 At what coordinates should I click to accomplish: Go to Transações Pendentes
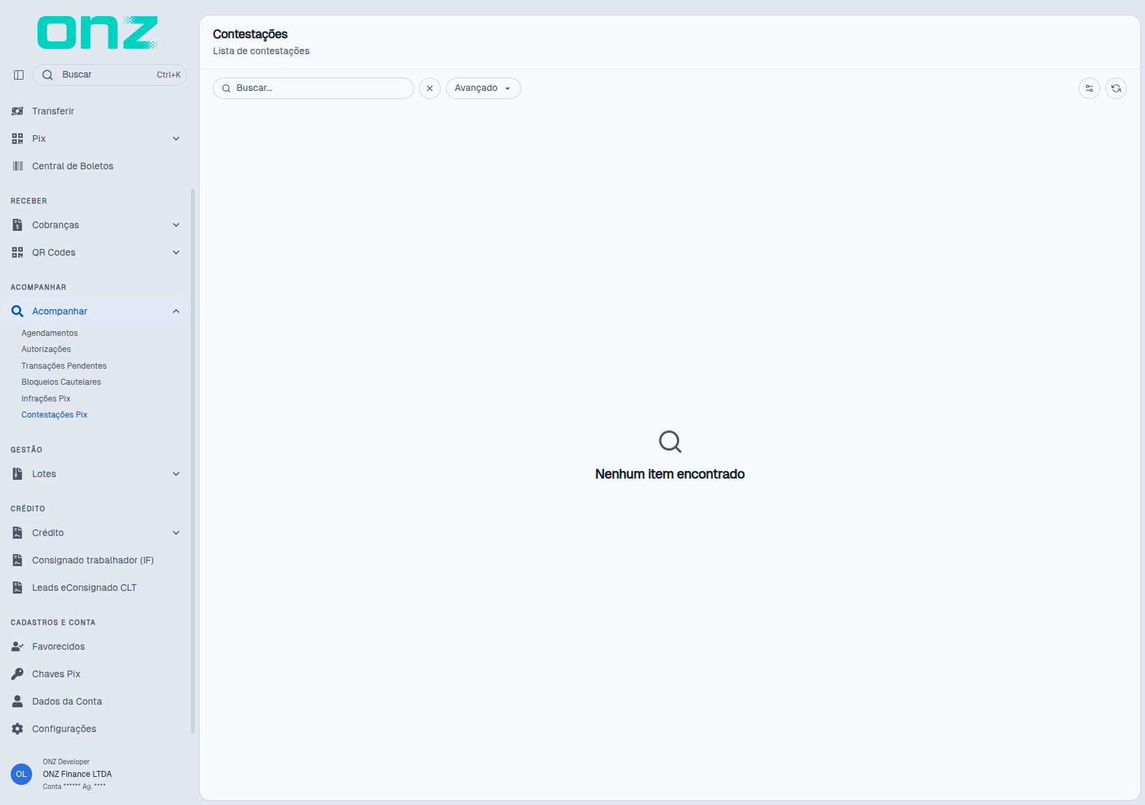pos(64,366)
